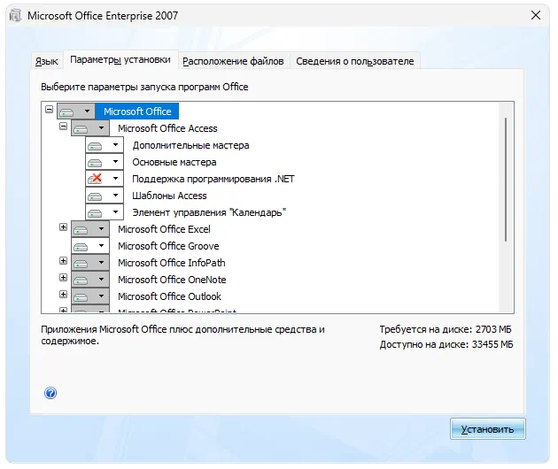The image size is (558, 469).
Task: Collapse the Microsoft Office root node
Action: (x=49, y=109)
